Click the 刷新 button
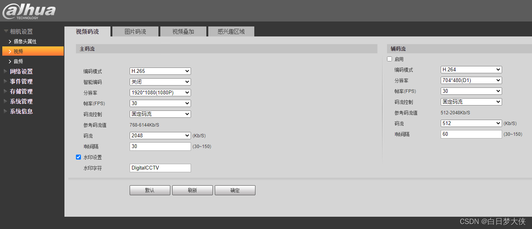 pyautogui.click(x=193, y=190)
